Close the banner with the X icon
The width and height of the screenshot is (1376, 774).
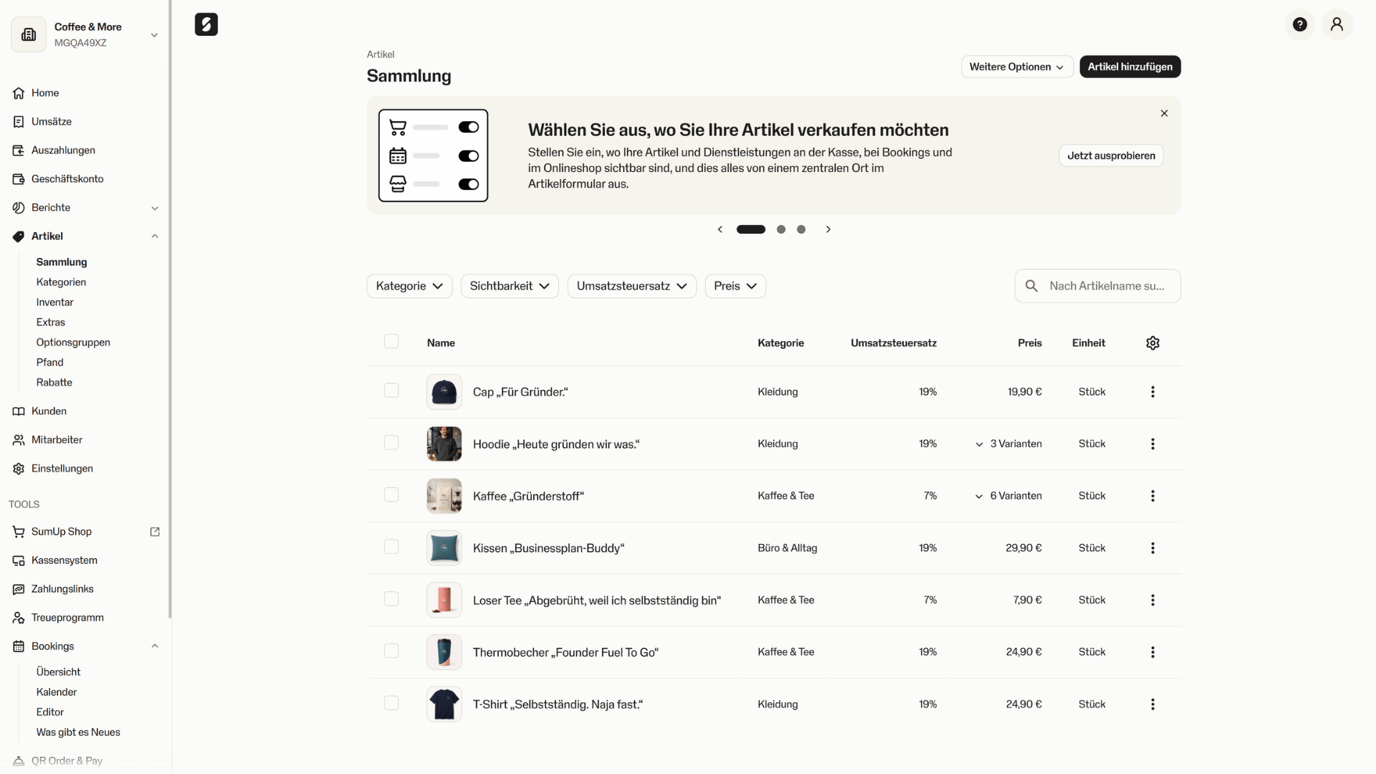1164,113
